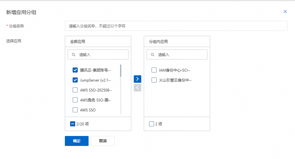Click the 选择应用 label

click(13, 41)
